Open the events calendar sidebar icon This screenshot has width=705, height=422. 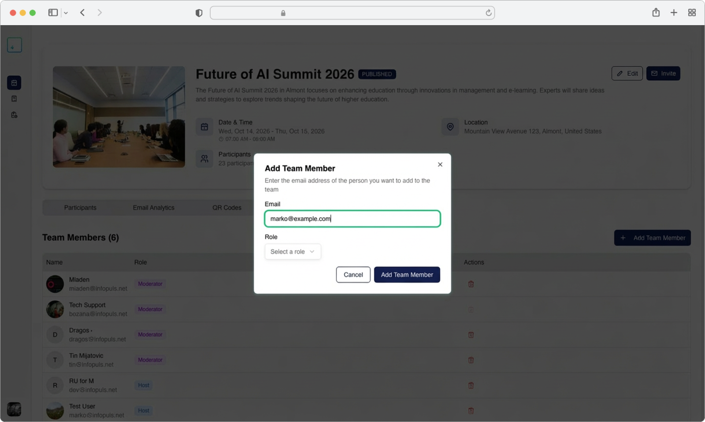[14, 83]
